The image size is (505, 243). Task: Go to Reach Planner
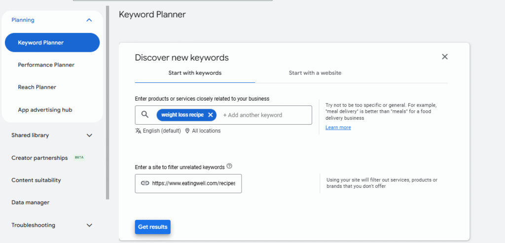click(37, 87)
